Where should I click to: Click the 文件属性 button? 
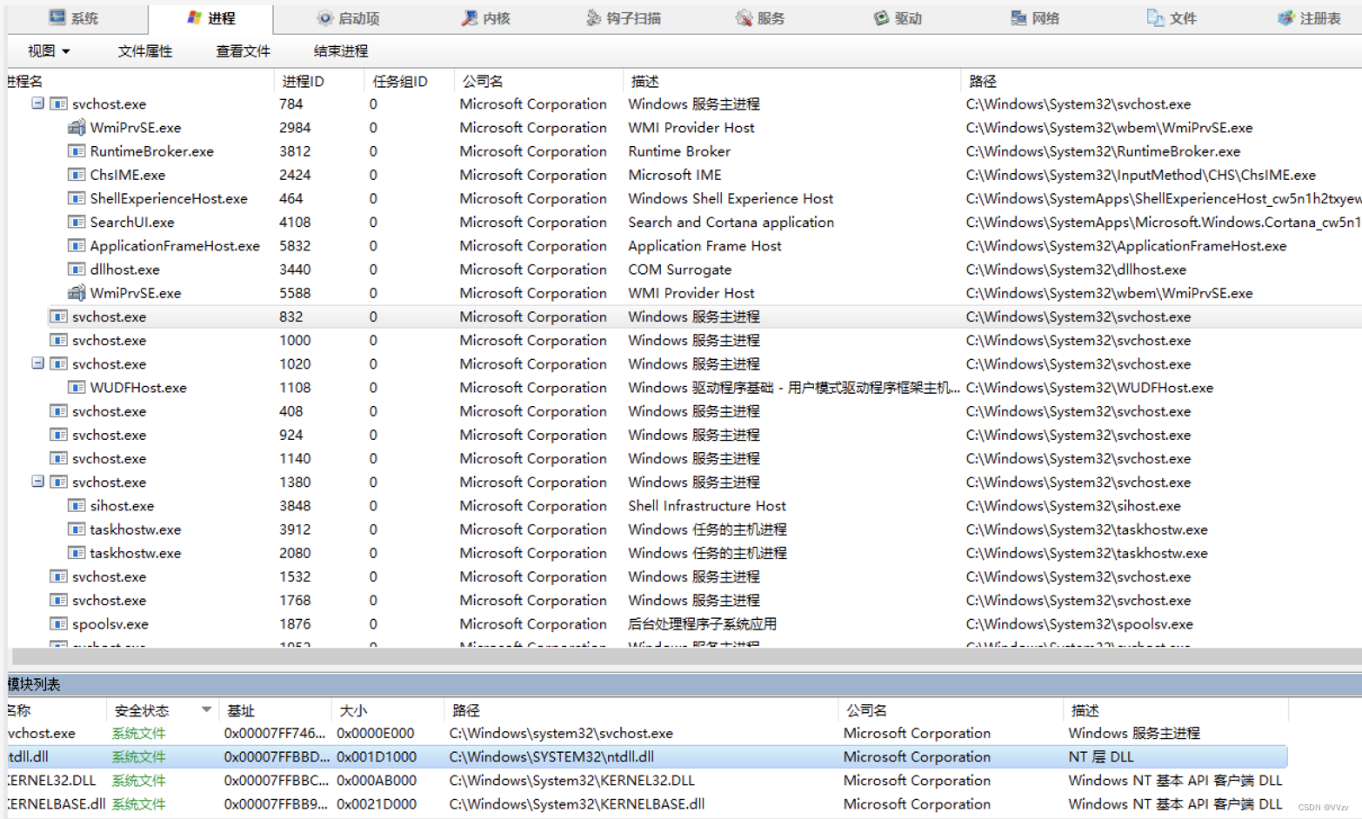[145, 51]
